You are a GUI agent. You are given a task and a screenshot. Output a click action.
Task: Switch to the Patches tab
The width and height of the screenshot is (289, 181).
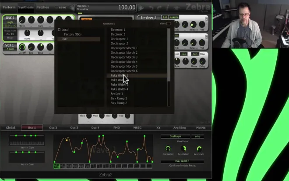(42, 7)
